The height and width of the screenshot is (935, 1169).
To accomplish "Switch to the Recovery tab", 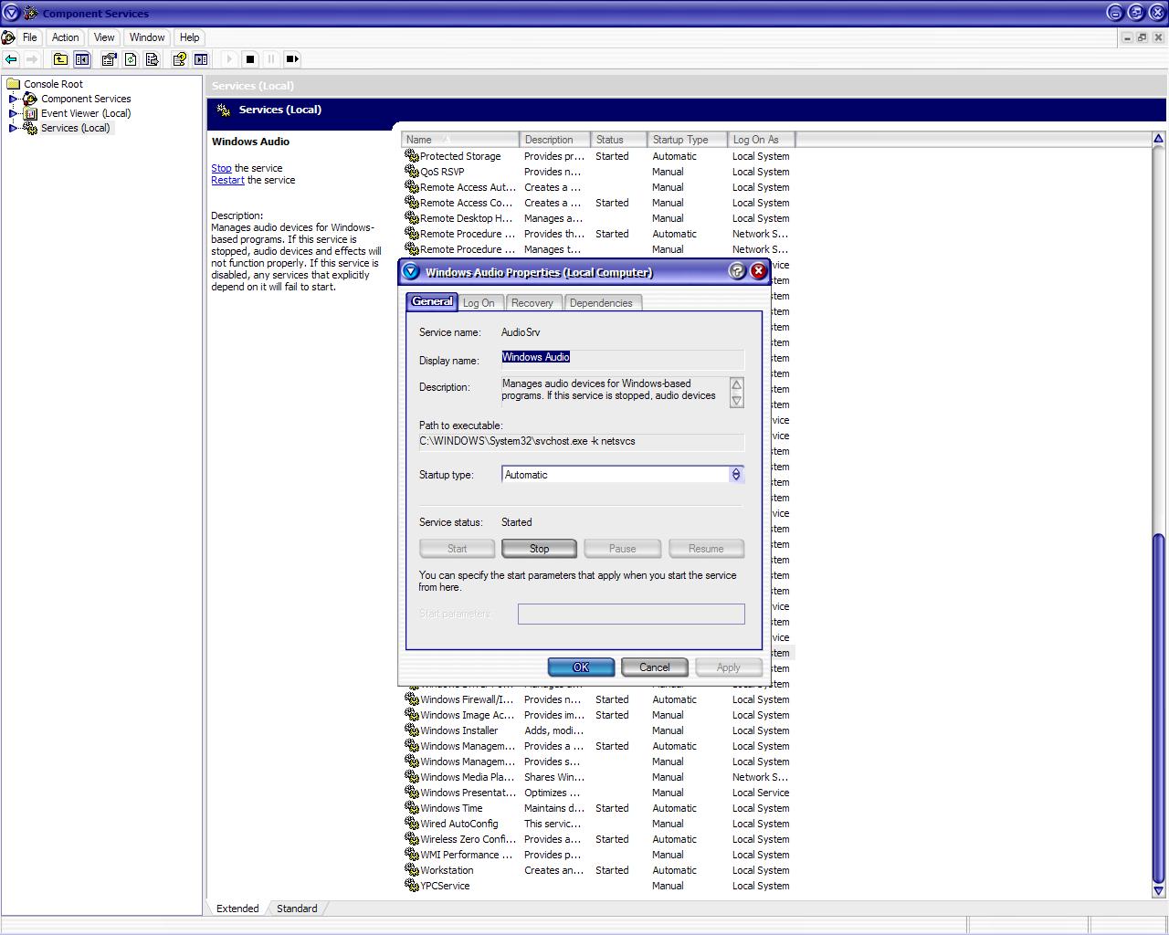I will [x=532, y=303].
